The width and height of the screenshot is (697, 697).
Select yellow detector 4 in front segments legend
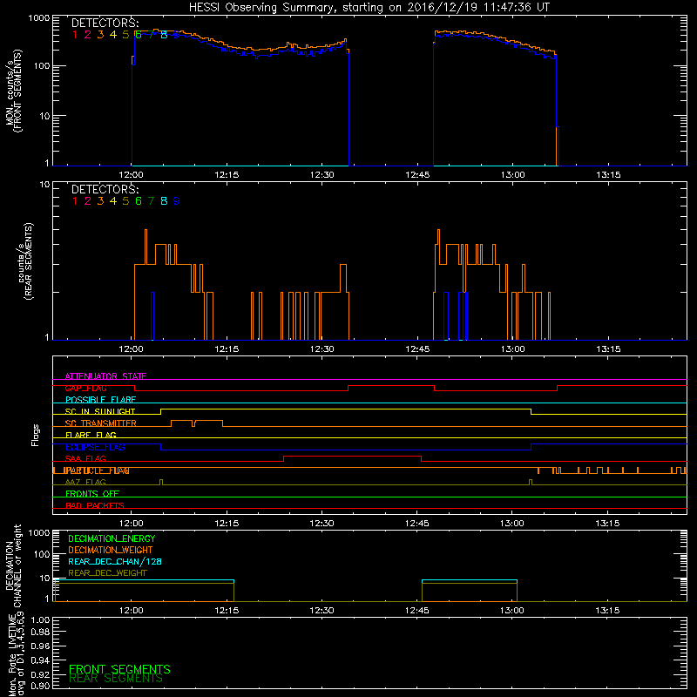tap(113, 35)
